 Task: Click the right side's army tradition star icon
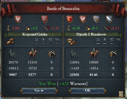pyautogui.click(x=88, y=28)
